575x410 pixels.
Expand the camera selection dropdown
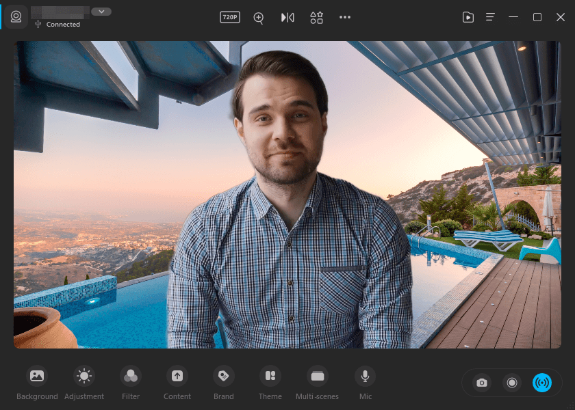[101, 11]
